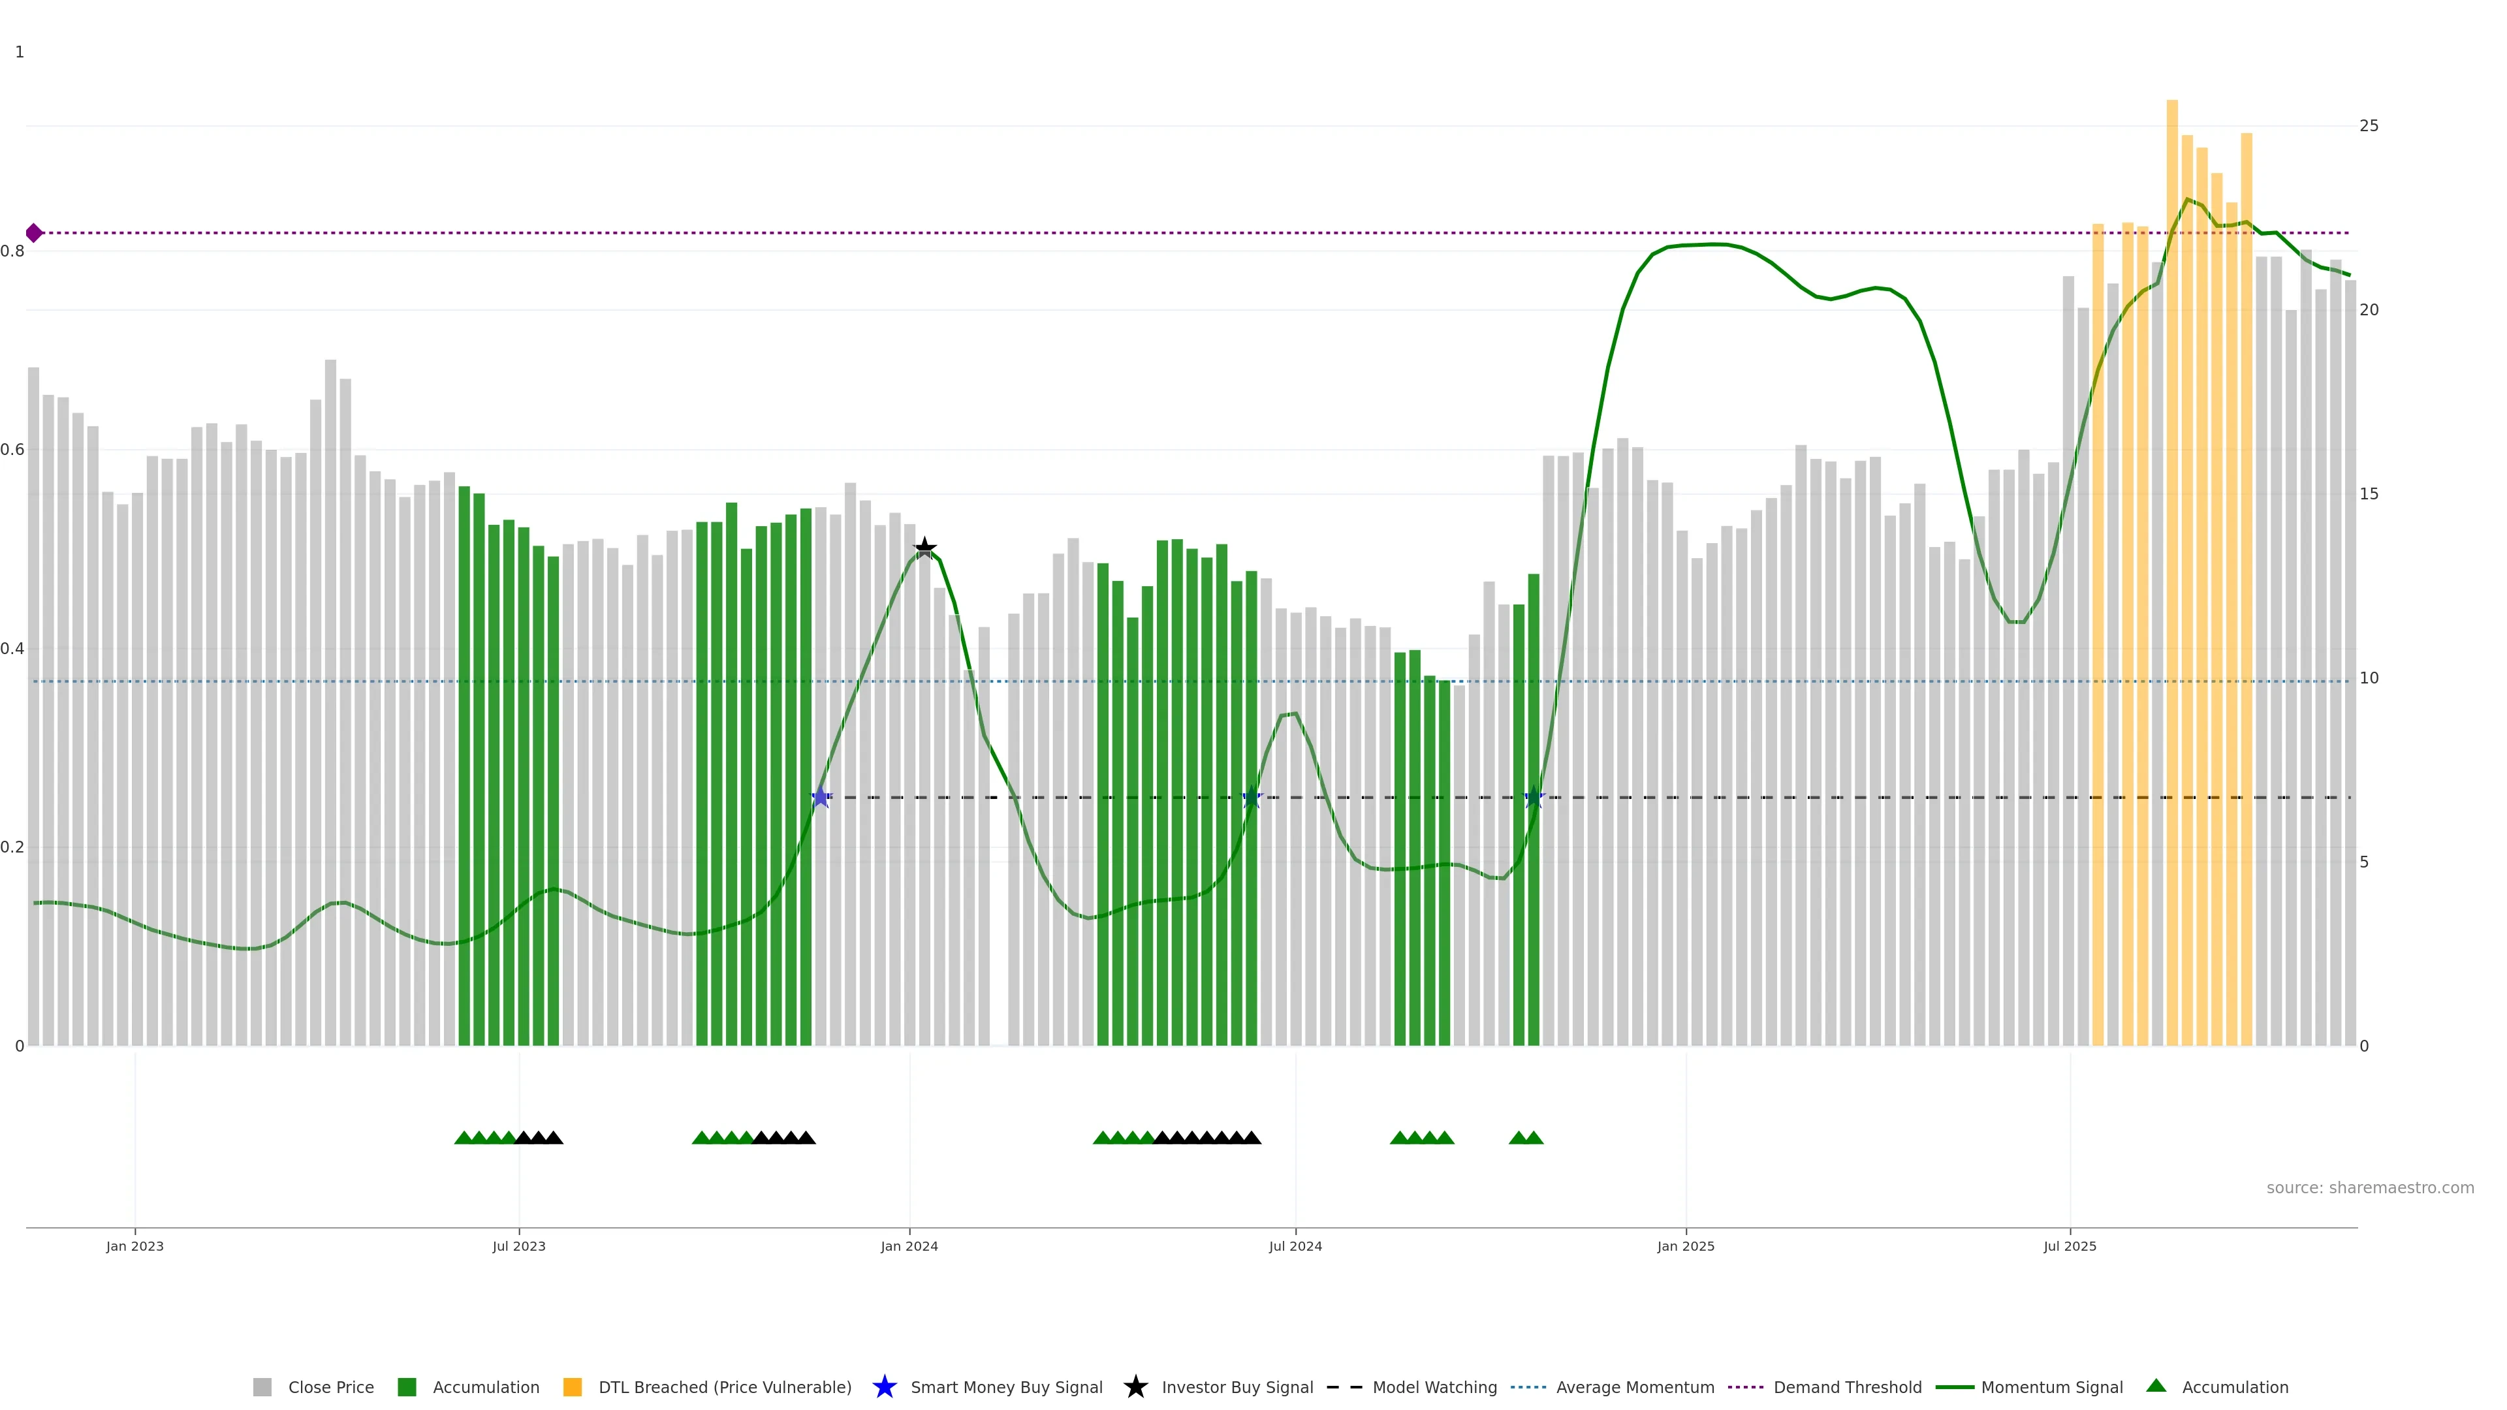2507x1410 pixels.
Task: Click the black Investor Buy Signal star in legend
Action: pos(1136,1388)
